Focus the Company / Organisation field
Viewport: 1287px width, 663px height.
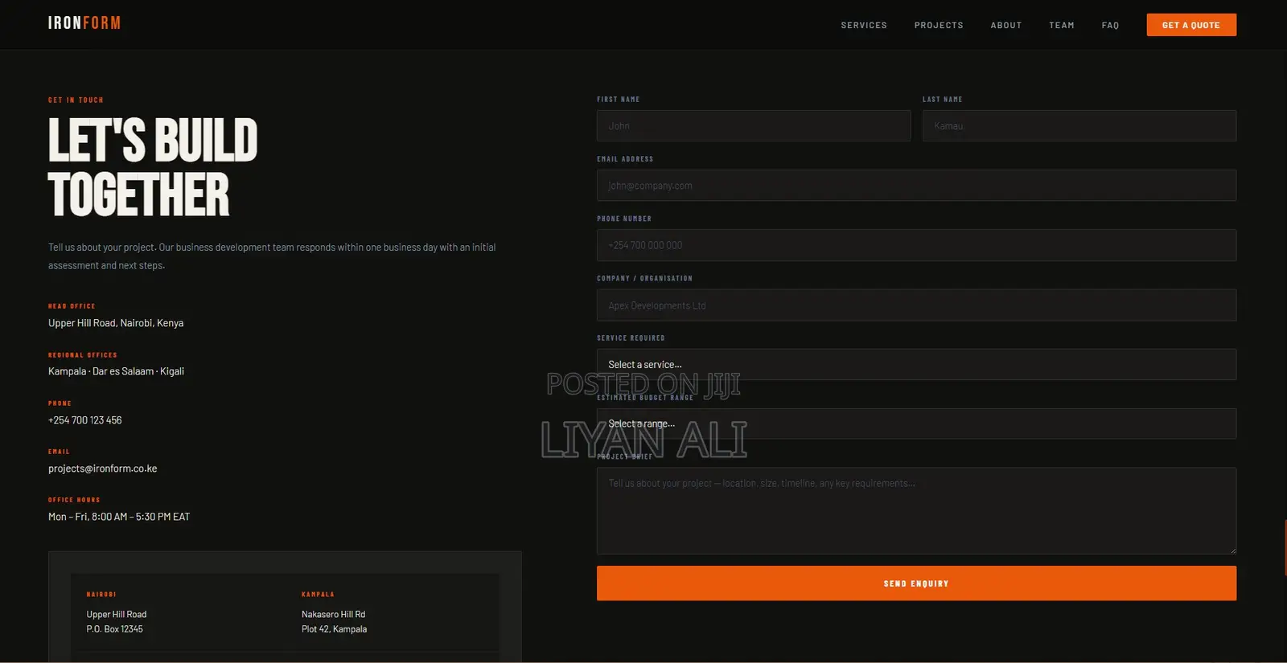(x=916, y=305)
